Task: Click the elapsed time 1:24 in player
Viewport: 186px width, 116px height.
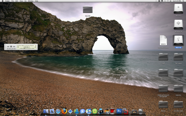Action: click(x=21, y=48)
